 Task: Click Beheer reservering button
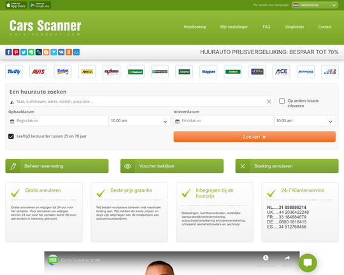click(x=57, y=166)
